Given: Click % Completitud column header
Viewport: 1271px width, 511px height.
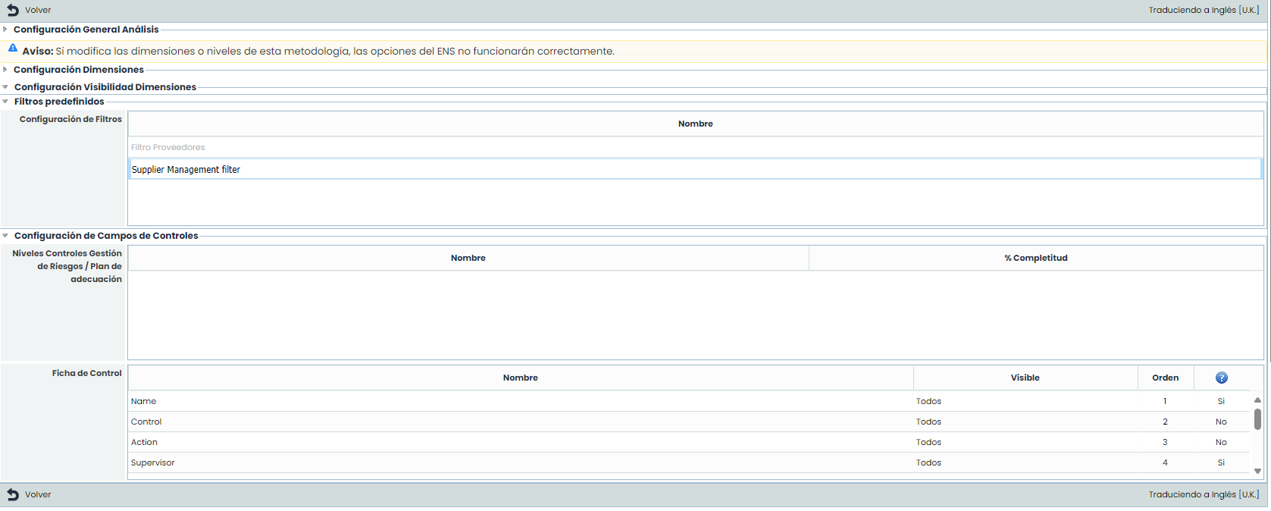Looking at the screenshot, I should [1035, 258].
